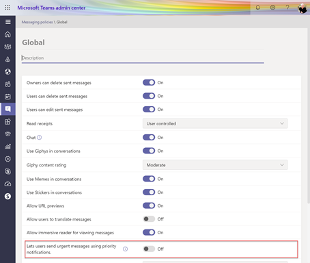Toggle Owners can delete sent messages
Screen dimensions: 310x263
(149, 83)
